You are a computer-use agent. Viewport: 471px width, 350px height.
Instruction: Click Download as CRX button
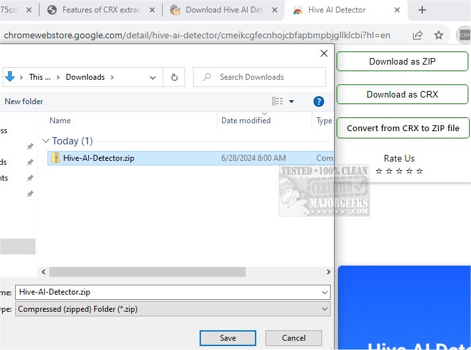point(402,94)
